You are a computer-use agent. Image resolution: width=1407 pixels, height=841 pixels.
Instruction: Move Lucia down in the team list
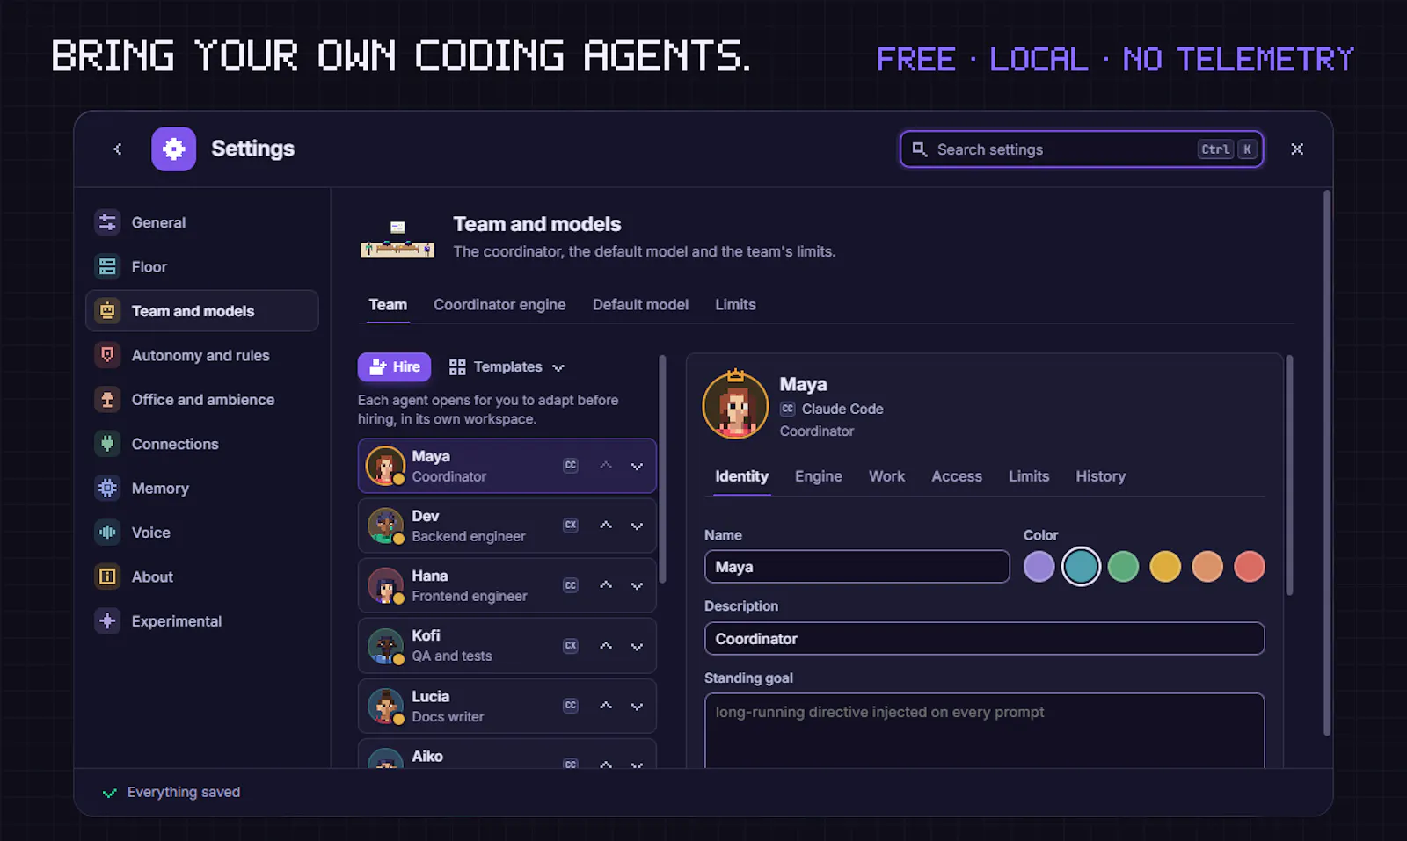click(637, 706)
